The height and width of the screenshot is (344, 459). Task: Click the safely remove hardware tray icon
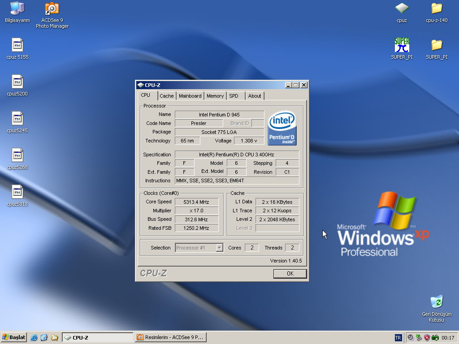click(x=419, y=338)
